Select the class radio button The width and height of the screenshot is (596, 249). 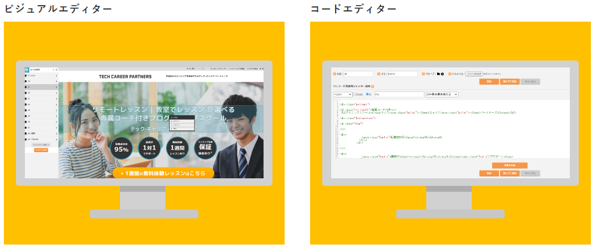pyautogui.click(x=355, y=94)
